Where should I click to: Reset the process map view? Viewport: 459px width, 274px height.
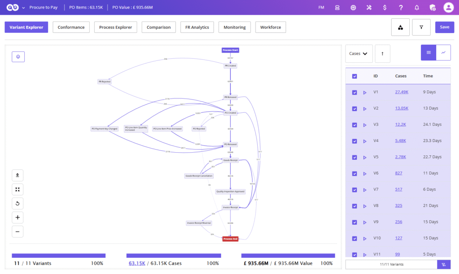coord(17,204)
